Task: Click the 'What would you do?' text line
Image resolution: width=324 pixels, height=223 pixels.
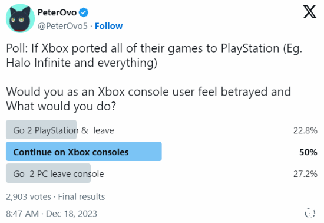Action: point(61,107)
